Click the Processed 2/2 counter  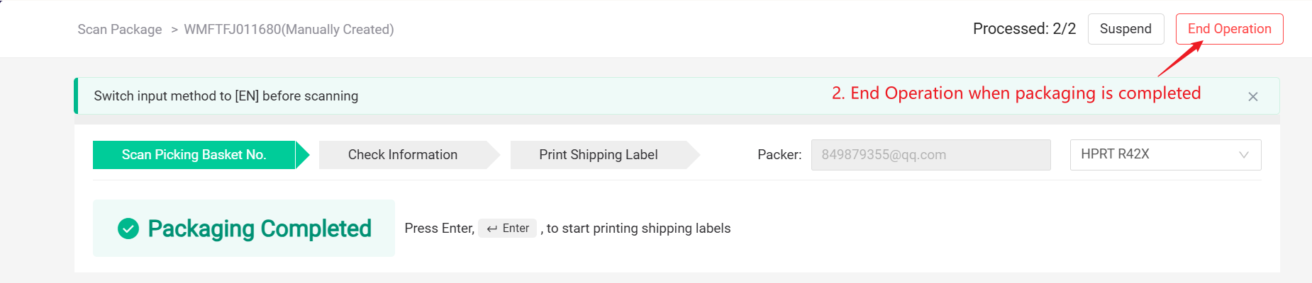coord(1024,29)
